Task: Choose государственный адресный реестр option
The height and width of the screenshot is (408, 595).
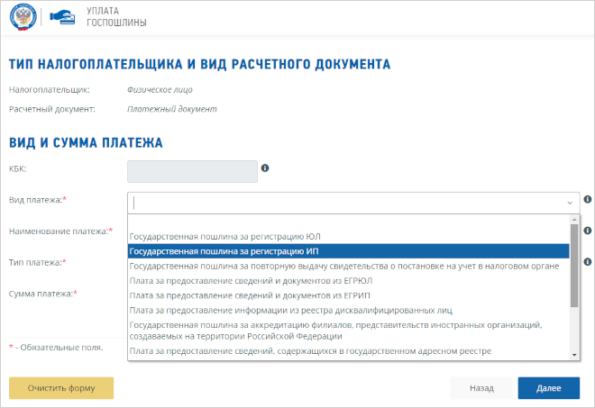Action: [348, 351]
